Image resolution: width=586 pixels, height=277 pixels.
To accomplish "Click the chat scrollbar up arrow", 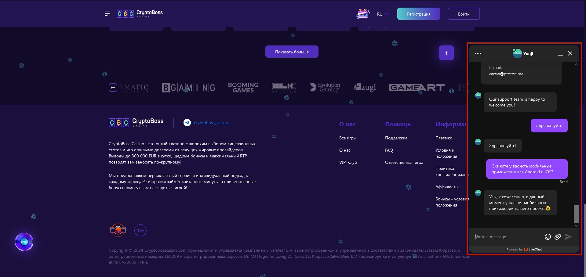I will pos(576,64).
